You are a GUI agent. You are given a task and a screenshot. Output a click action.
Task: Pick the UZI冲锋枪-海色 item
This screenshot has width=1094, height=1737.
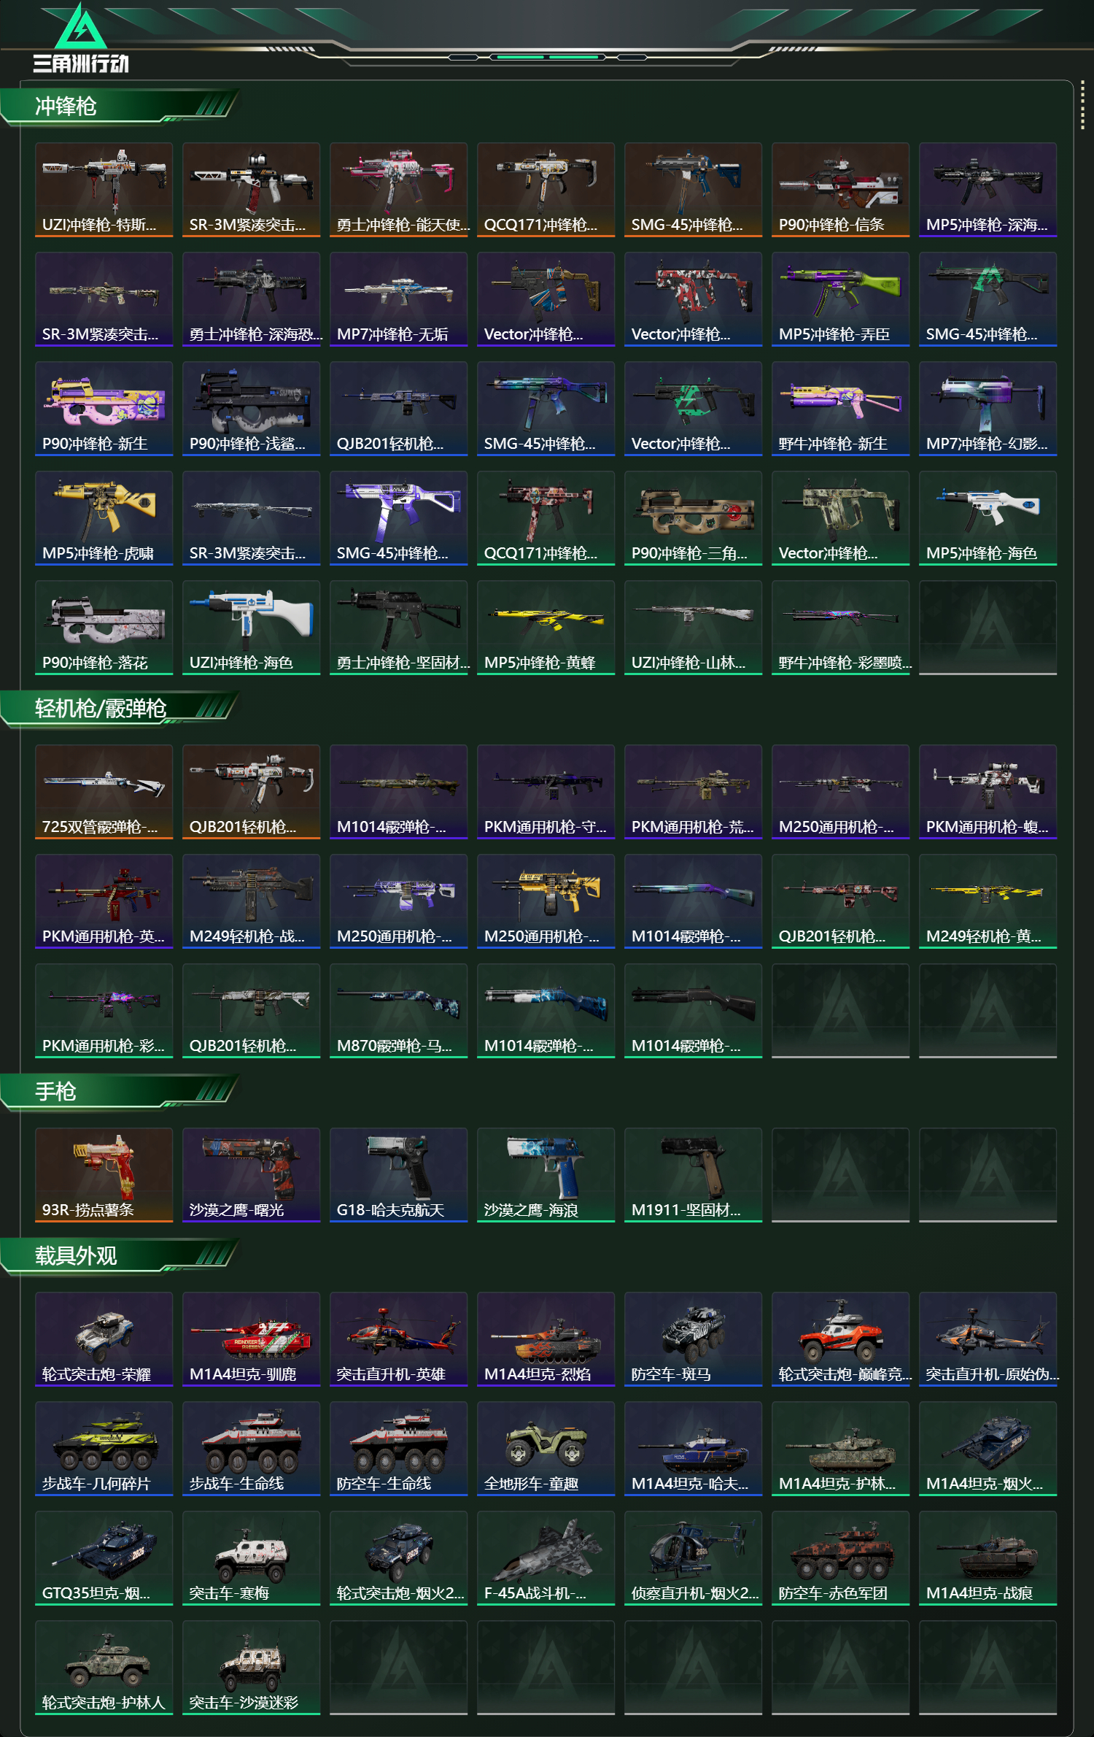click(x=251, y=628)
